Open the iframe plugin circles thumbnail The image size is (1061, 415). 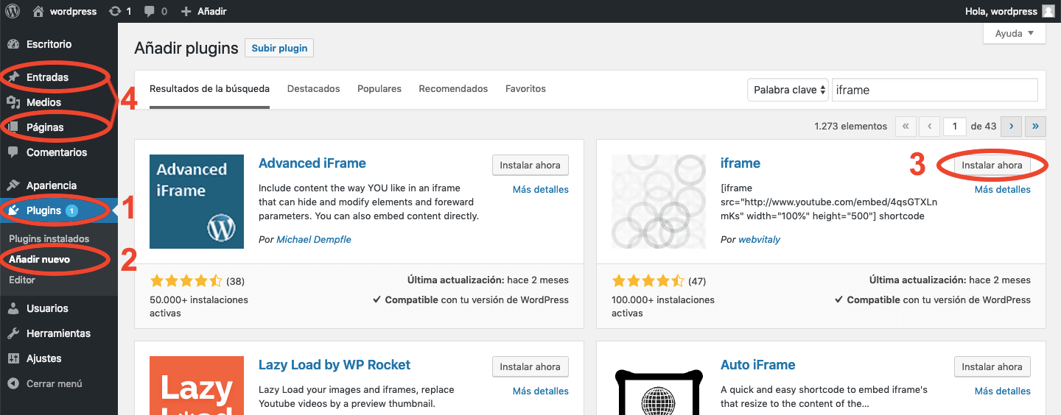(659, 202)
